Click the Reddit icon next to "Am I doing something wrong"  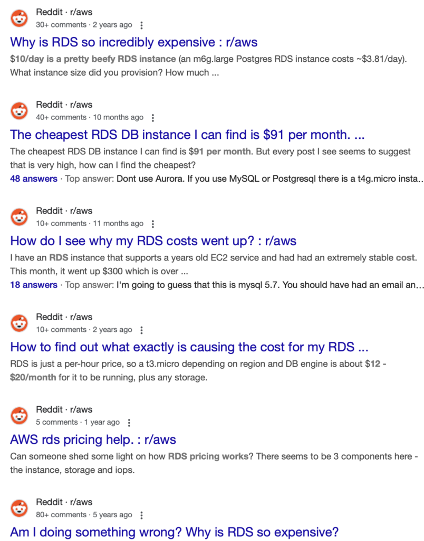19,508
